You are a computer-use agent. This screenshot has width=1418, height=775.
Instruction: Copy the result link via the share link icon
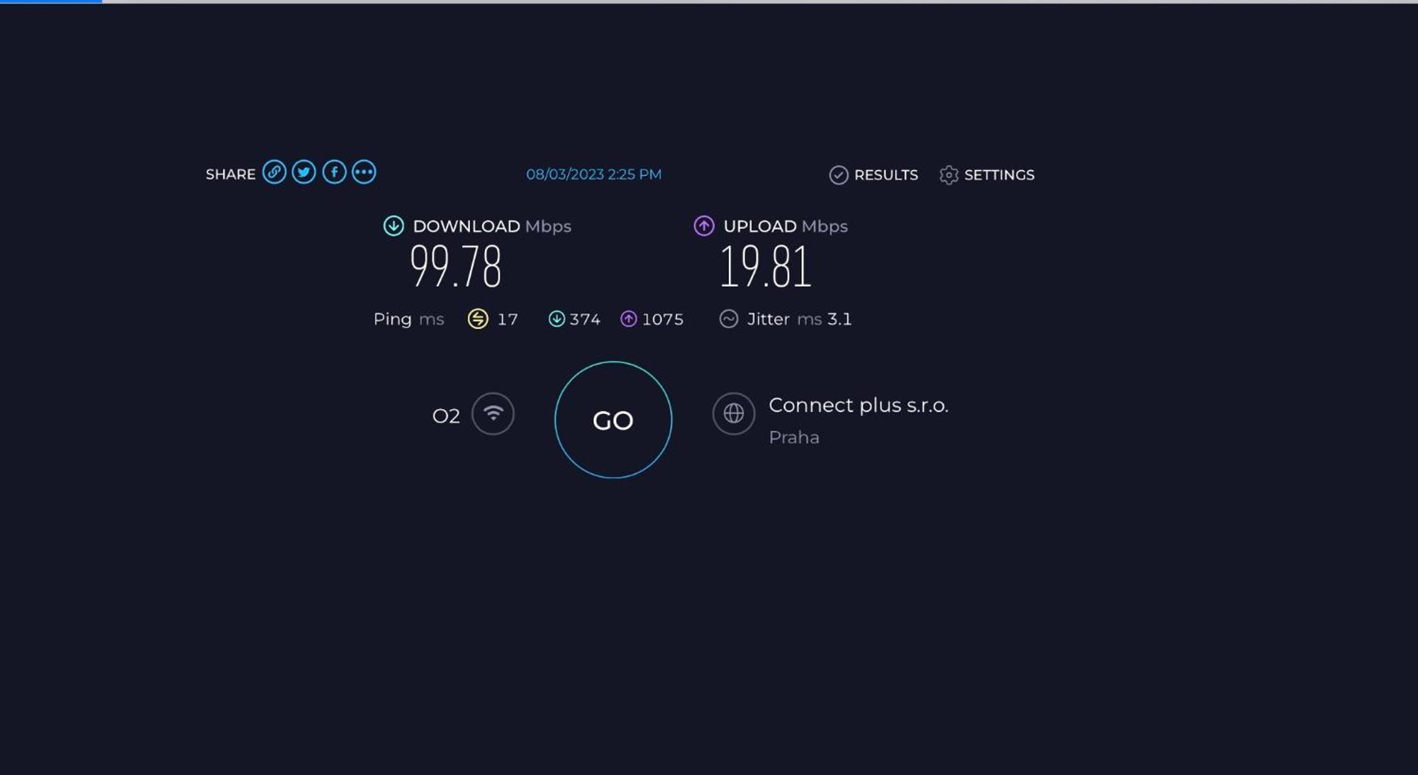[x=274, y=172]
